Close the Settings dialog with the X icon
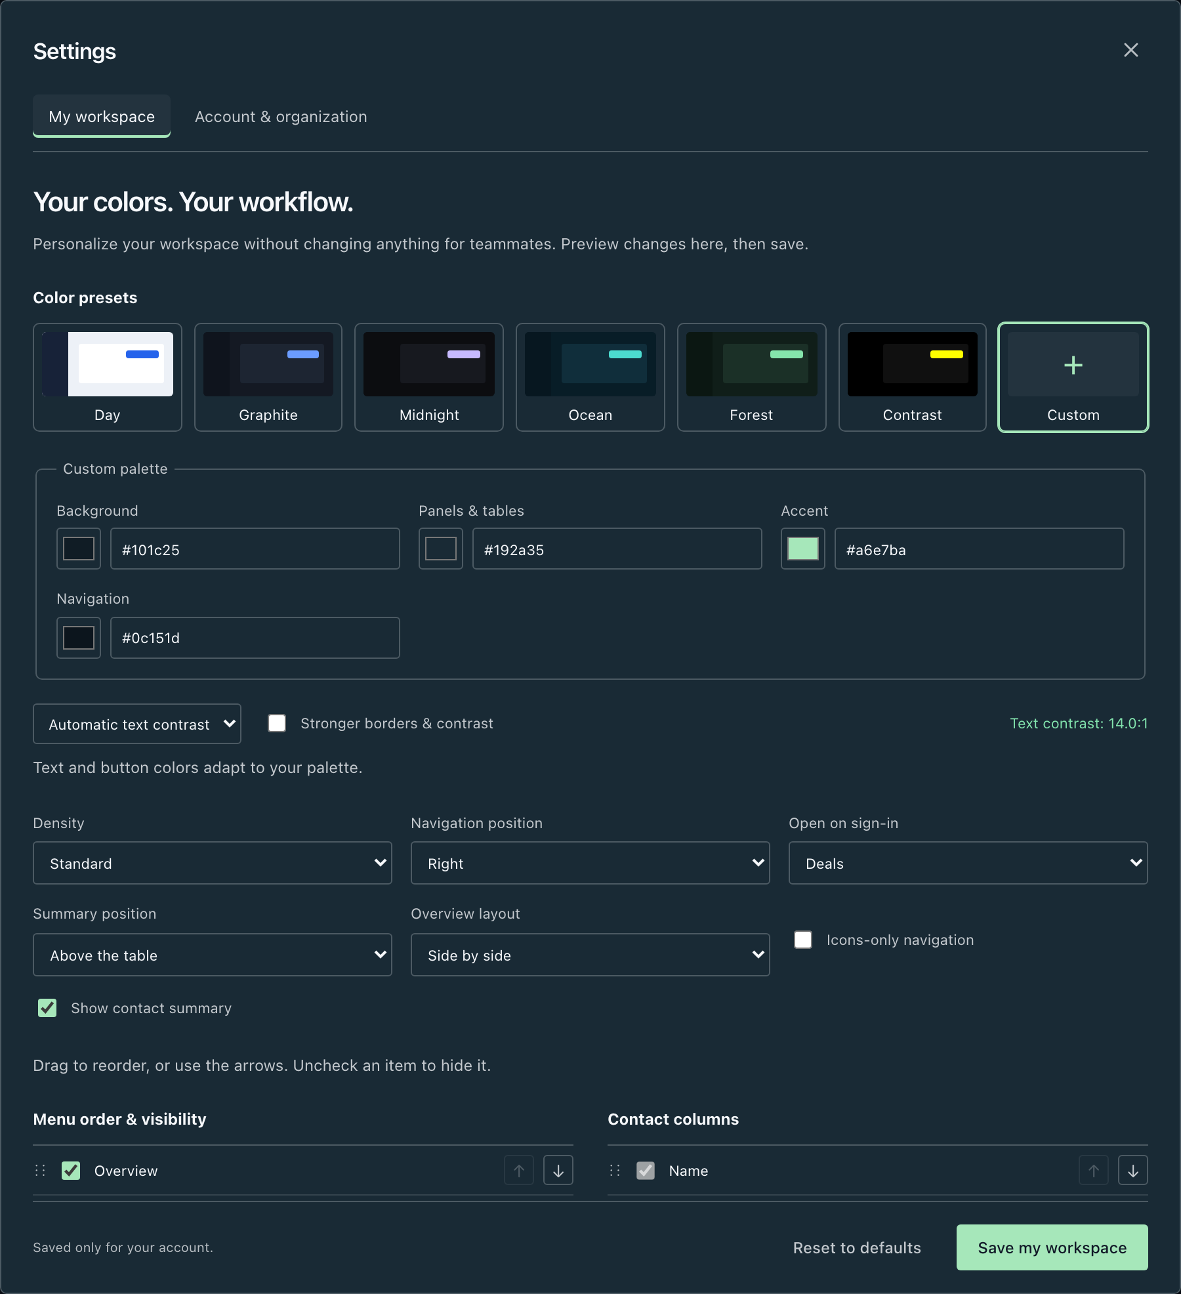1181x1294 pixels. coord(1130,50)
